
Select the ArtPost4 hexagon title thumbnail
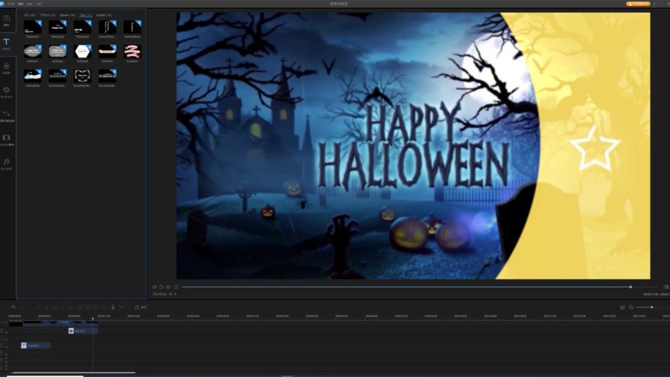tap(82, 51)
